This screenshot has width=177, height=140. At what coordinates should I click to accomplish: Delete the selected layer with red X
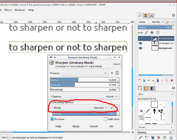point(172,80)
